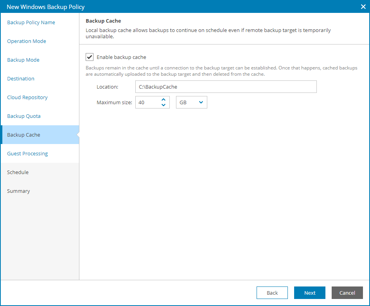Increase maximum size with the up stepper

click(x=164, y=100)
